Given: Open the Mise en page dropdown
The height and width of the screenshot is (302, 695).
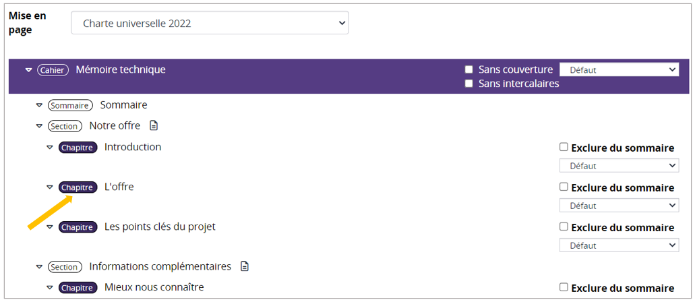Looking at the screenshot, I should (210, 24).
